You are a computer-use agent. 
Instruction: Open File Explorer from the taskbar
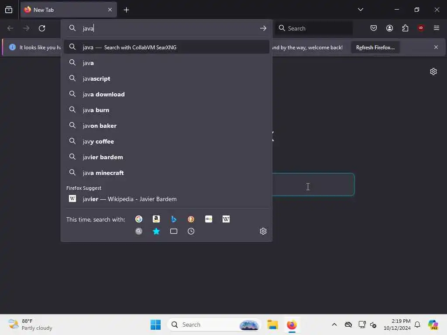coord(272,325)
